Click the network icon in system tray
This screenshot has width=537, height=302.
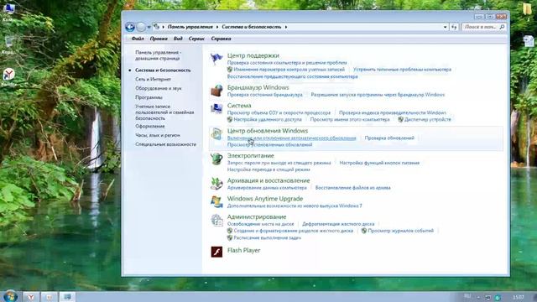(488, 297)
